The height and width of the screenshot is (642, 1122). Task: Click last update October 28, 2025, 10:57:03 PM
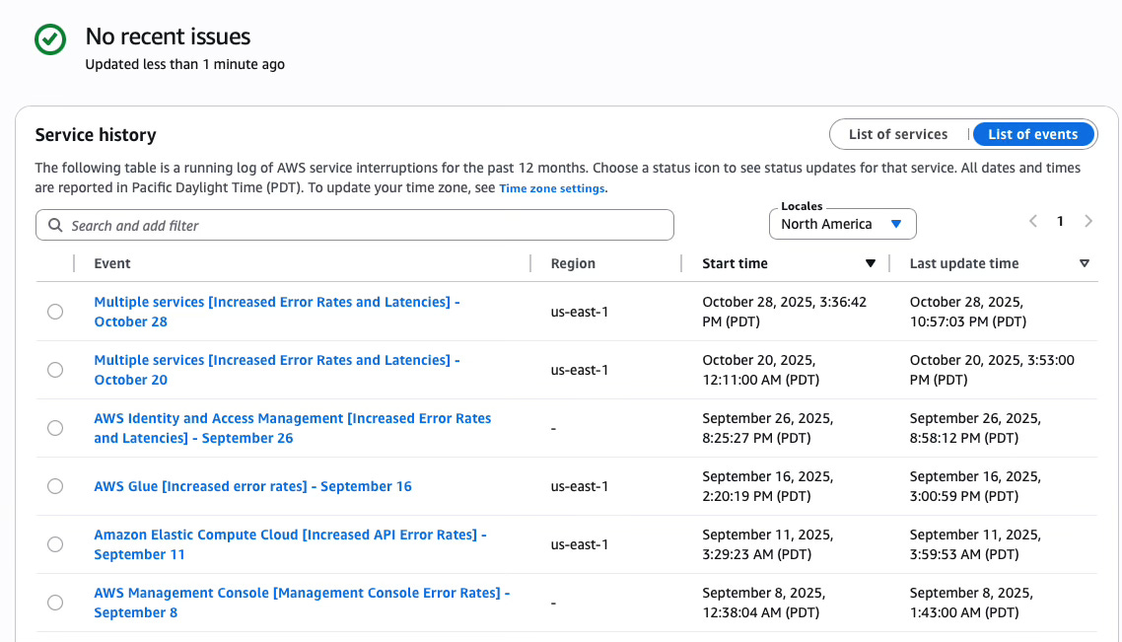click(968, 312)
